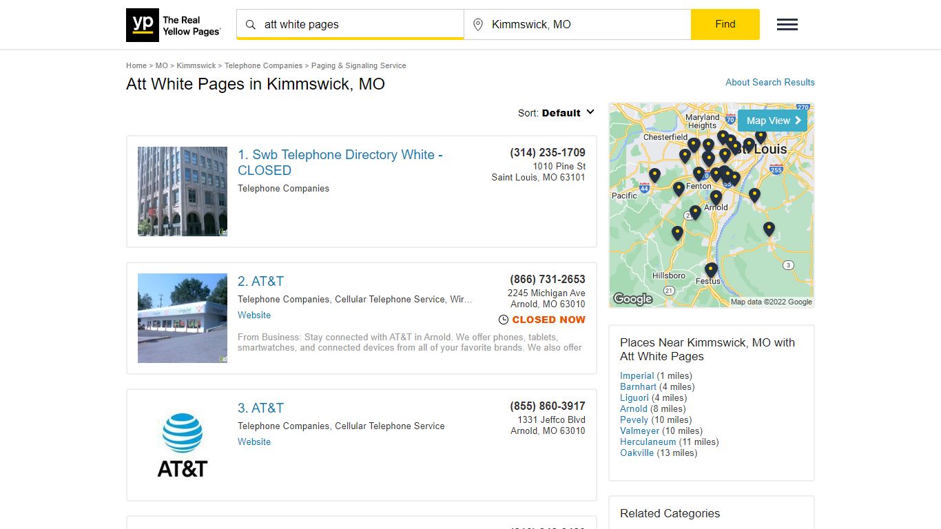Click the map pin near Arnold
The height and width of the screenshot is (529, 941).
pos(716,198)
